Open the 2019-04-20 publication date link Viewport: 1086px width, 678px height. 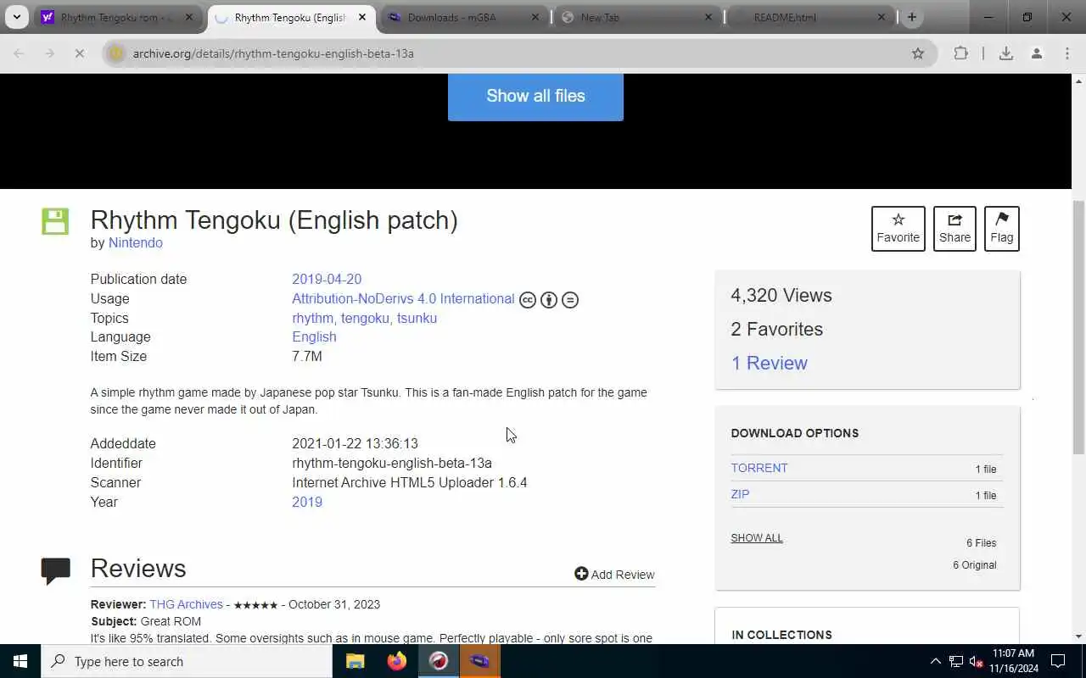pyautogui.click(x=327, y=279)
